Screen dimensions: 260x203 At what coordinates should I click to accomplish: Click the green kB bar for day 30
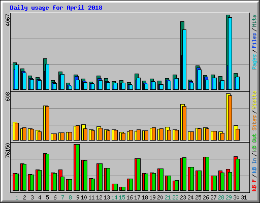tap(238, 175)
